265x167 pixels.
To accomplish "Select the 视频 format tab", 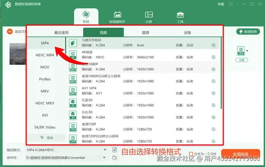I will click(103, 32).
